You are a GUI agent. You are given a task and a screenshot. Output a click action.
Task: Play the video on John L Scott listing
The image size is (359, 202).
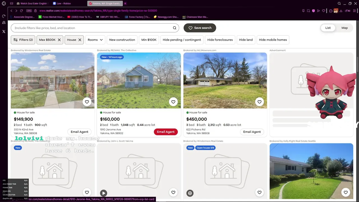tap(103, 193)
